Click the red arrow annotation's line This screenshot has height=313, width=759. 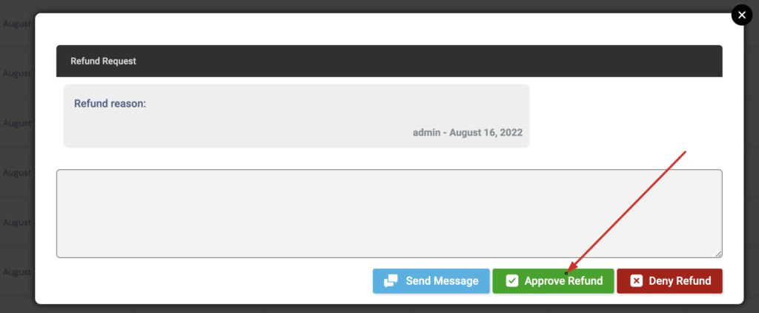627,211
